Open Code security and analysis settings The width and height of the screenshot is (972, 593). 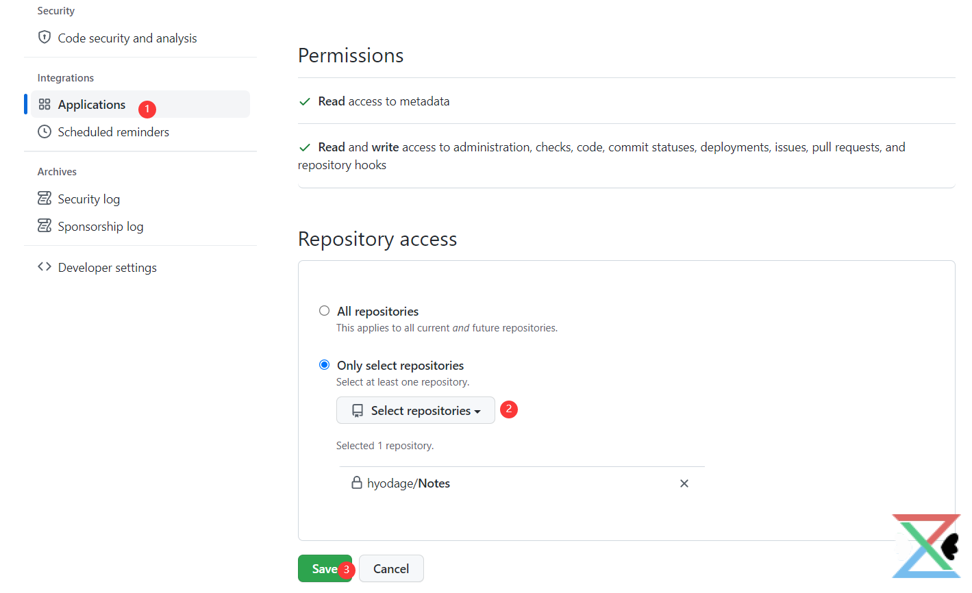pyautogui.click(x=127, y=38)
